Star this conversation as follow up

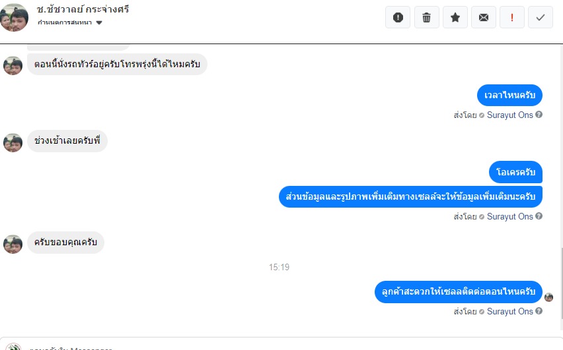tap(455, 17)
